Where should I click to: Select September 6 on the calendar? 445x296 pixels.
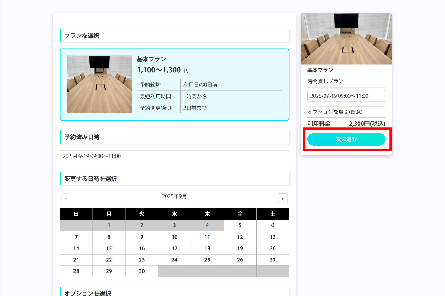coord(273,225)
